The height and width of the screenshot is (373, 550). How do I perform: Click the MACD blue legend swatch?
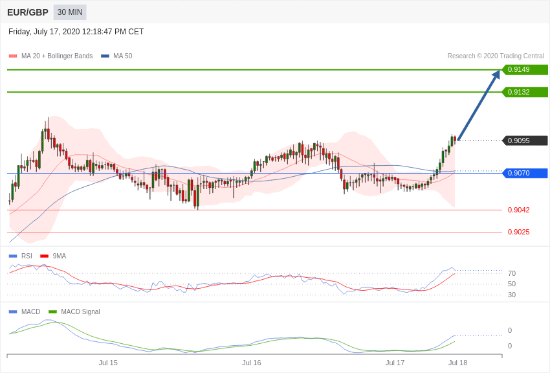click(x=13, y=312)
